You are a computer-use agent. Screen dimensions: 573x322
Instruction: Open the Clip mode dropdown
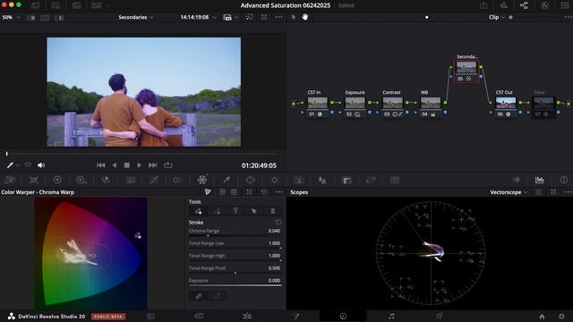(497, 17)
